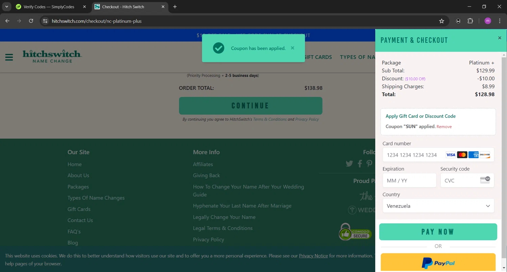The width and height of the screenshot is (507, 272).
Task: Open the browser extensions menu
Action: click(x=470, y=21)
